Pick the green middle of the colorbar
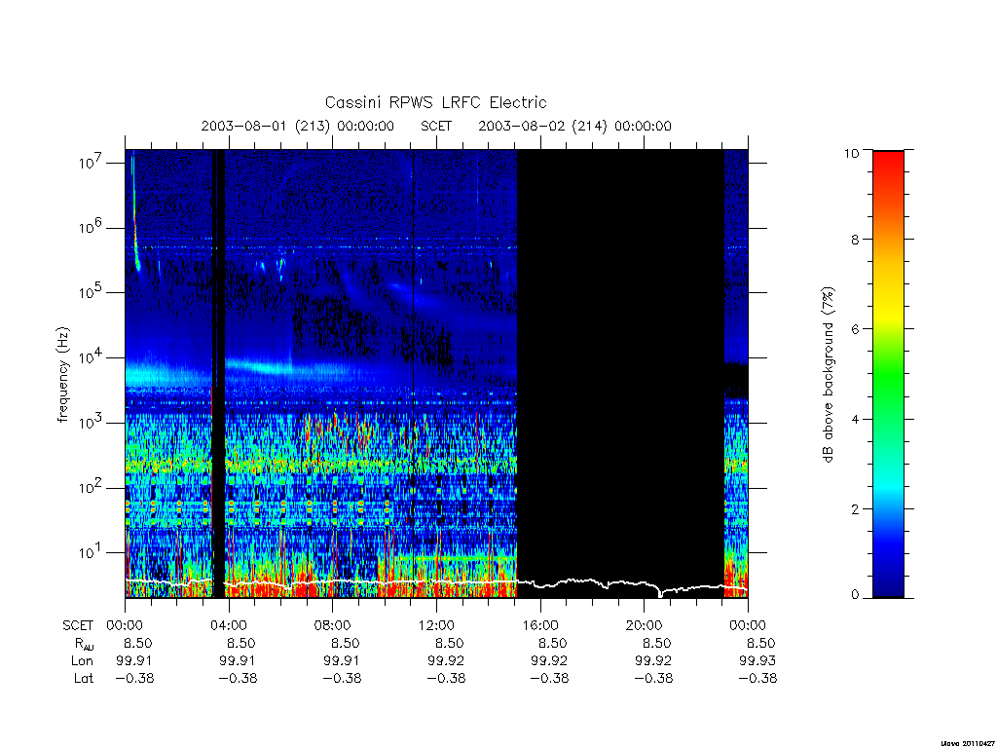This screenshot has height=748, width=997. click(x=888, y=375)
